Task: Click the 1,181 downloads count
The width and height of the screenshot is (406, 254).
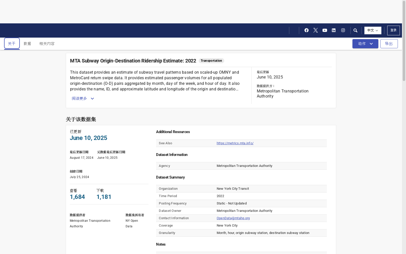Action: click(104, 197)
